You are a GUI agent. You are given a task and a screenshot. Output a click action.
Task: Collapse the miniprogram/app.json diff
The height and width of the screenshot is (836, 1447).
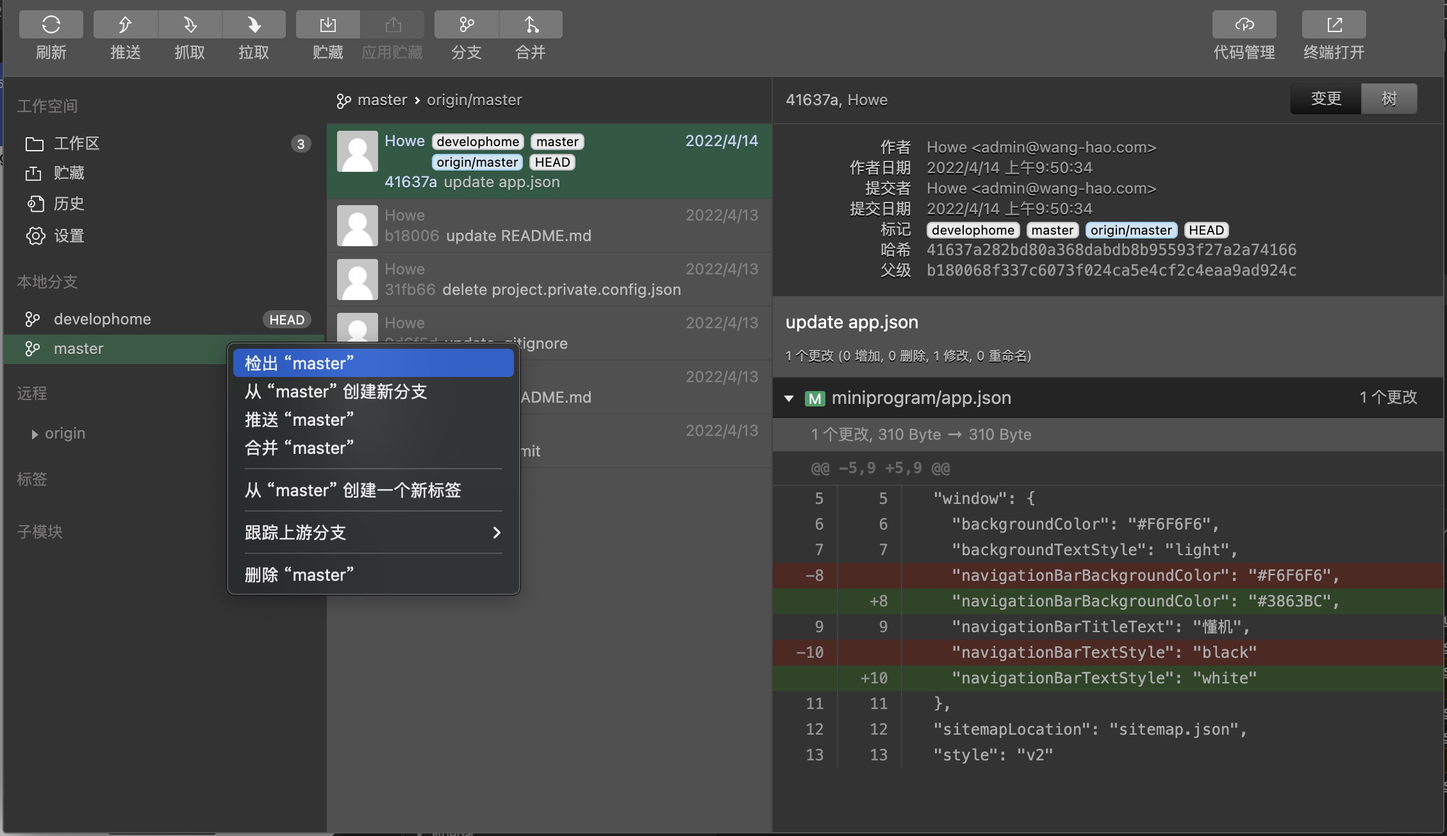tap(789, 399)
